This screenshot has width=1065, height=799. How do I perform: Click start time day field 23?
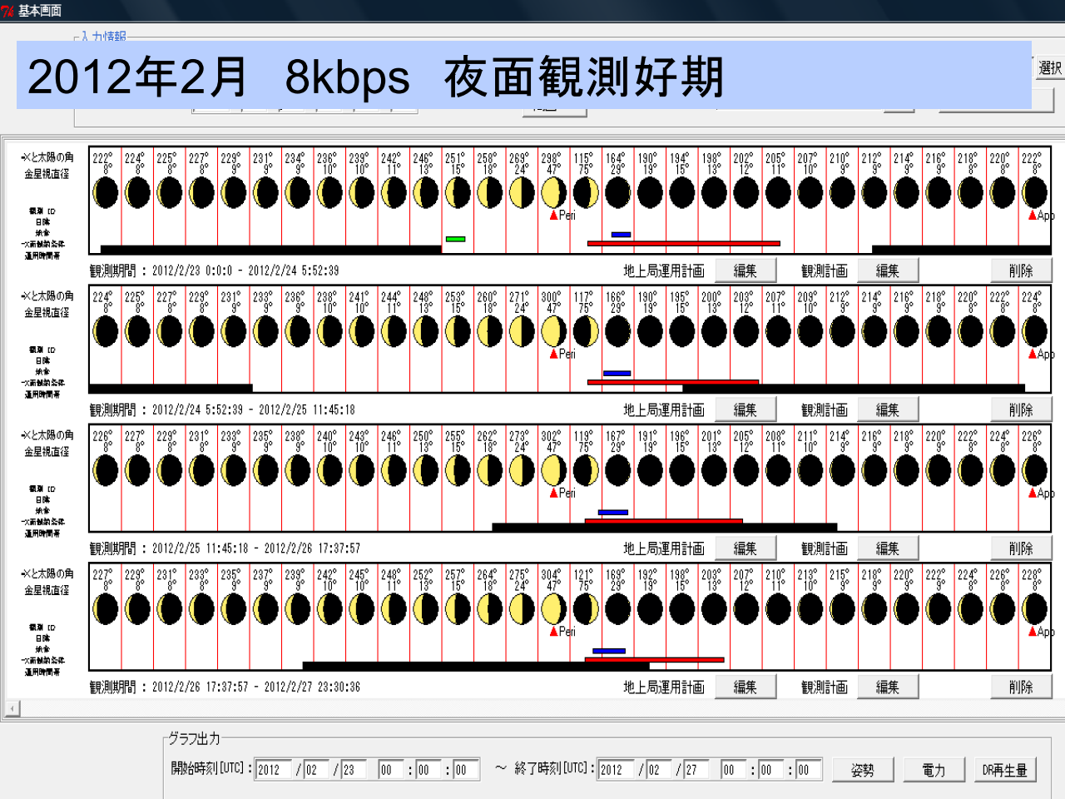[354, 770]
